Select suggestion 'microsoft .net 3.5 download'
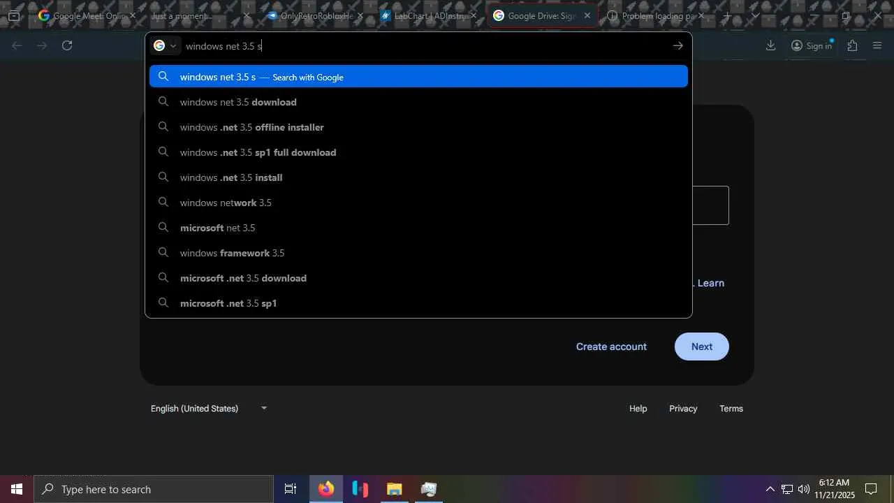894x503 pixels. [x=418, y=278]
